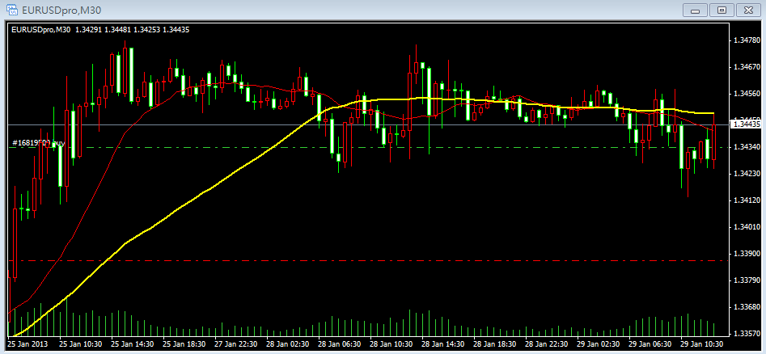This screenshot has width=766, height=354.
Task: Click the 1.34670 price scale label
Action: [x=746, y=67]
